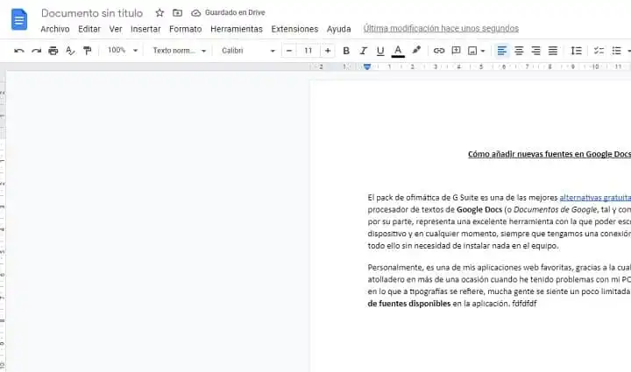Place cursor after fdfdfdf text
Image resolution: width=631 pixels, height=372 pixels.
(537, 304)
